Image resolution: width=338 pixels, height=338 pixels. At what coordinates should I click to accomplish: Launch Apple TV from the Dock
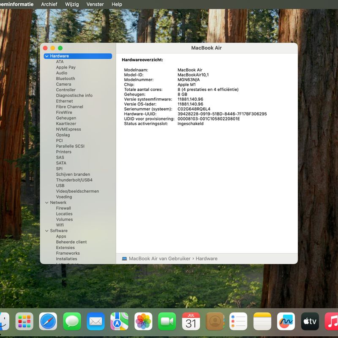pyautogui.click(x=310, y=322)
